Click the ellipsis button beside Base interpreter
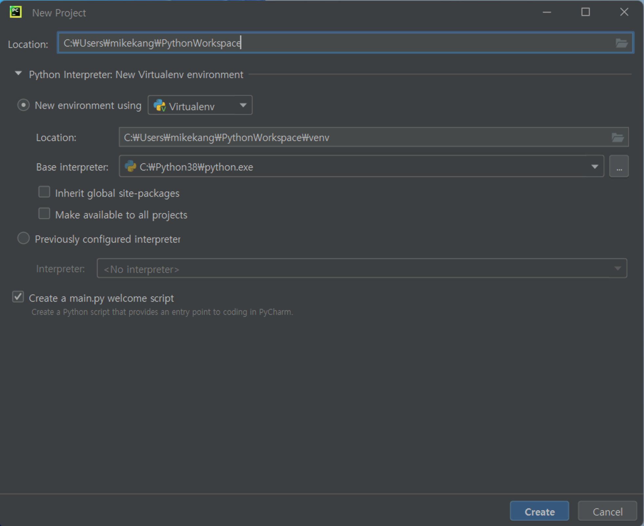This screenshot has width=644, height=526. [619, 167]
